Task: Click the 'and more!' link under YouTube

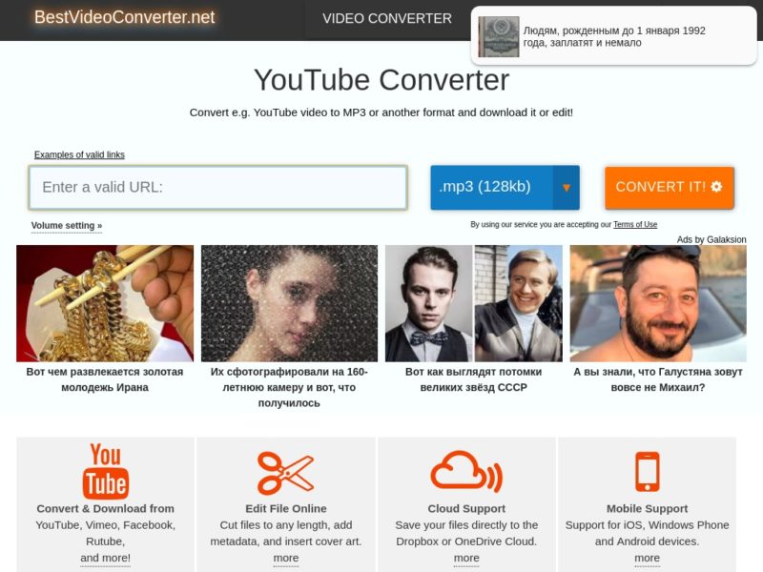Action: 106,558
